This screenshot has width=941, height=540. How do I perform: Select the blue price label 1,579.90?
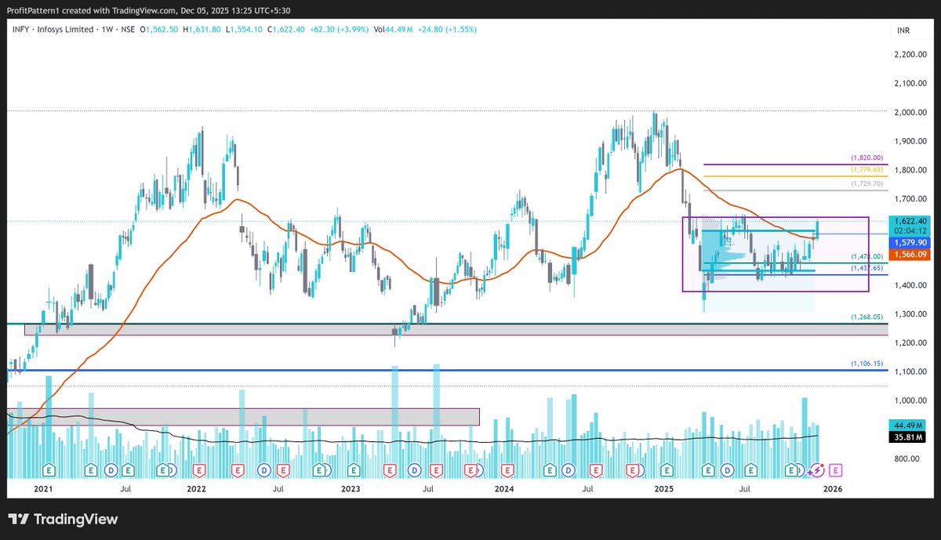click(911, 244)
